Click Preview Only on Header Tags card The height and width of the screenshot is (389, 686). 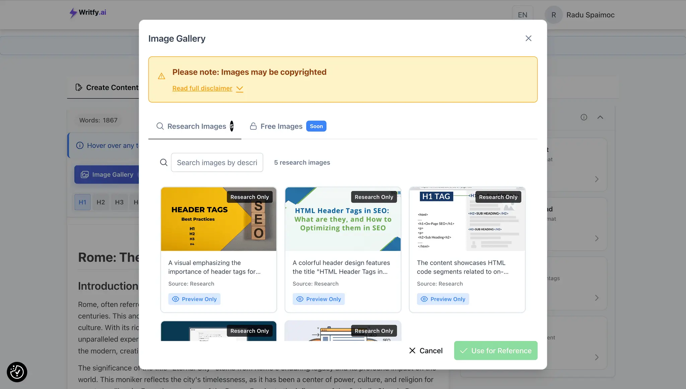pyautogui.click(x=194, y=299)
